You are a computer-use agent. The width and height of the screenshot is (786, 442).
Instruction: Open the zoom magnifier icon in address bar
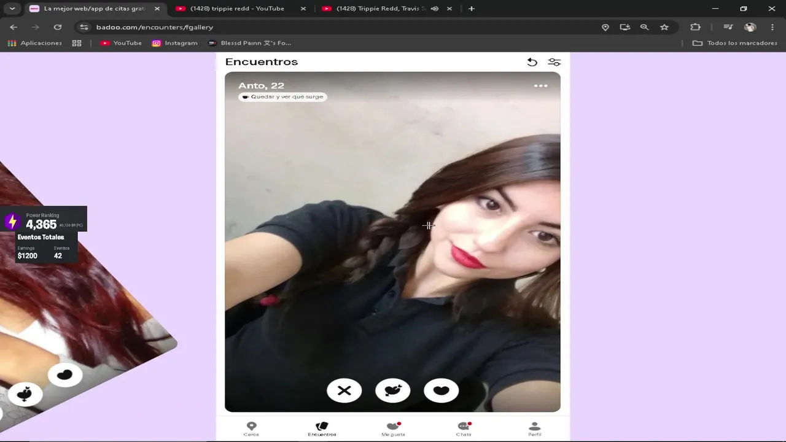pos(644,27)
